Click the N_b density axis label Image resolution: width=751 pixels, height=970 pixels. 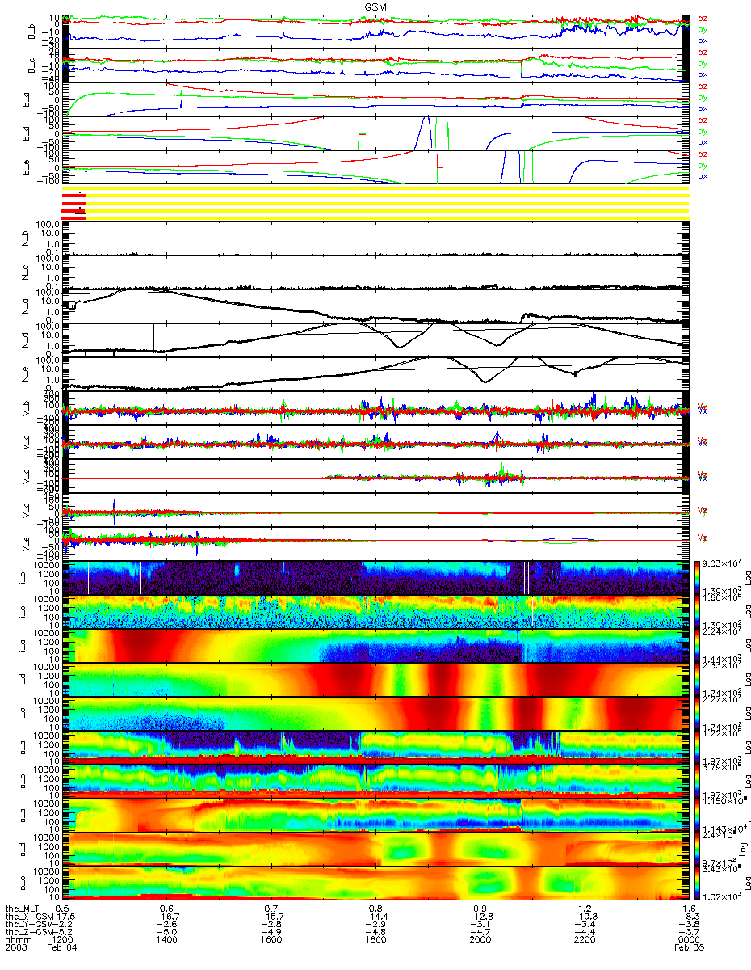pos(26,238)
